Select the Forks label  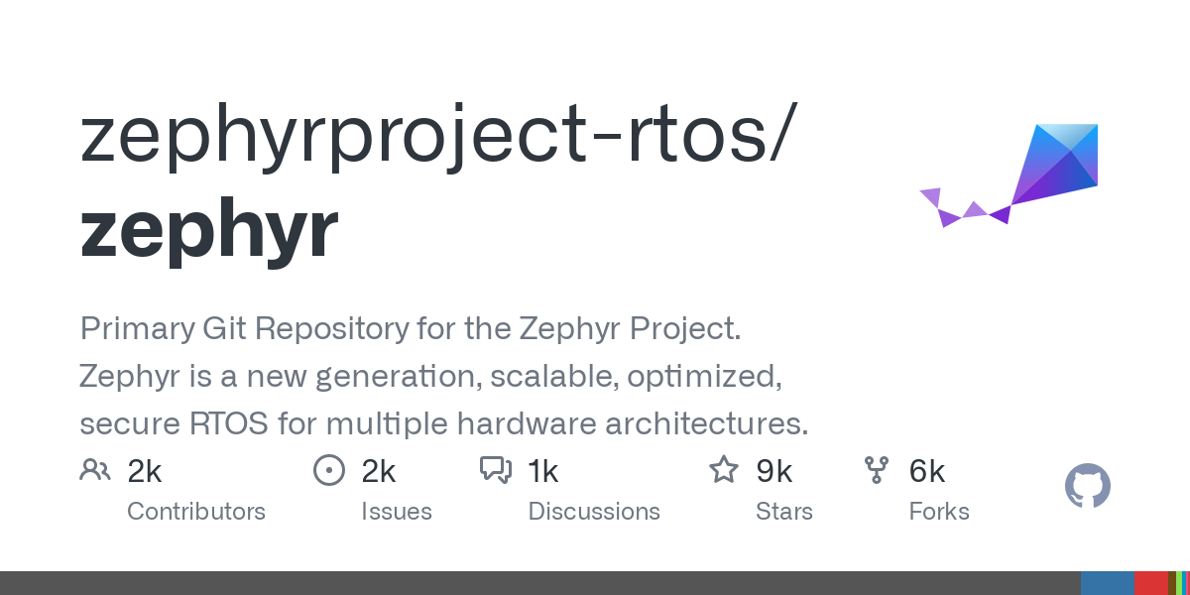[939, 512]
